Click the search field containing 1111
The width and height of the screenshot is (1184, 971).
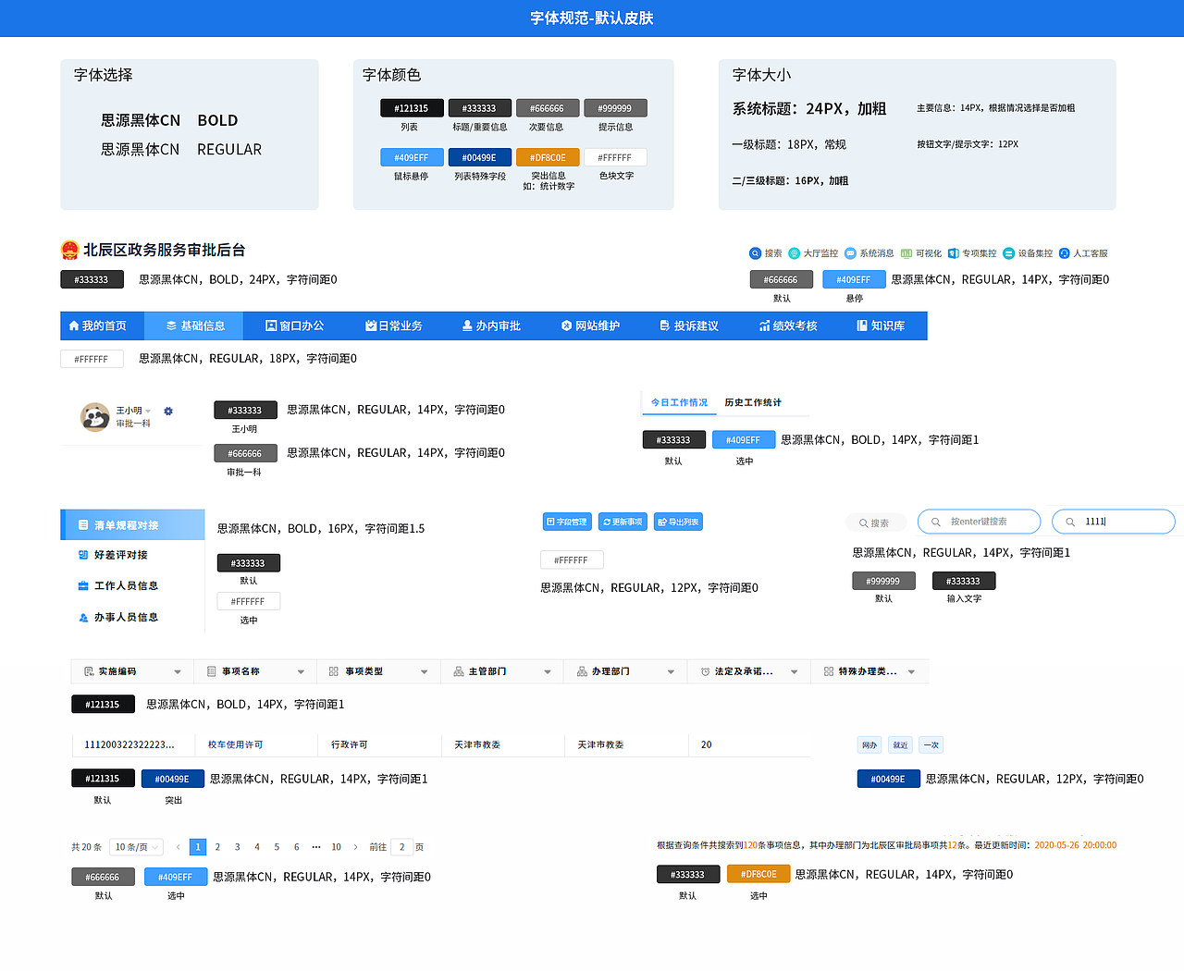click(1114, 522)
